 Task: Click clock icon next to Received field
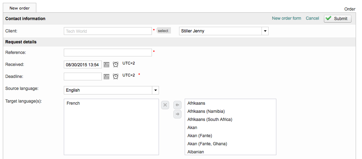116,65
